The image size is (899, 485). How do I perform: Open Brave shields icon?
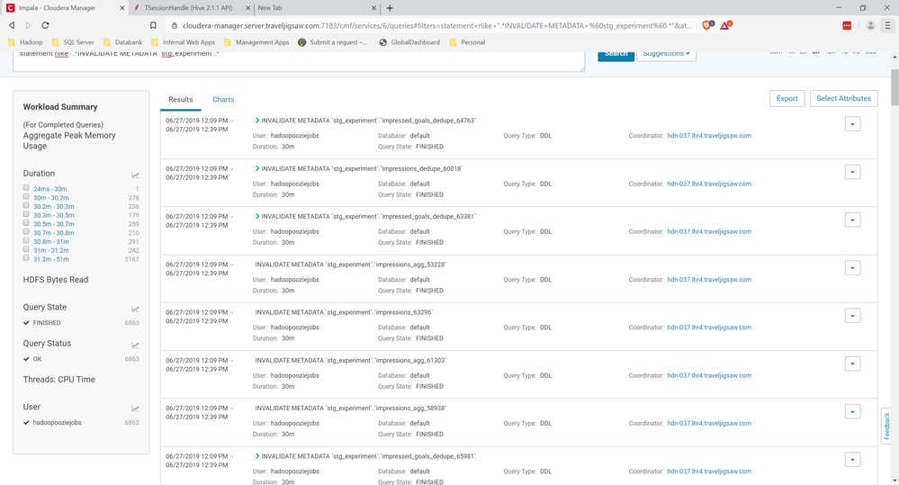[708, 25]
